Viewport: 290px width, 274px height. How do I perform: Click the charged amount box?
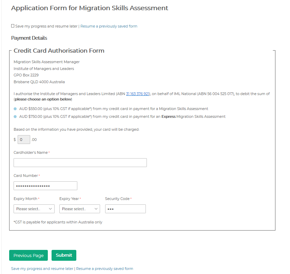click(24, 140)
